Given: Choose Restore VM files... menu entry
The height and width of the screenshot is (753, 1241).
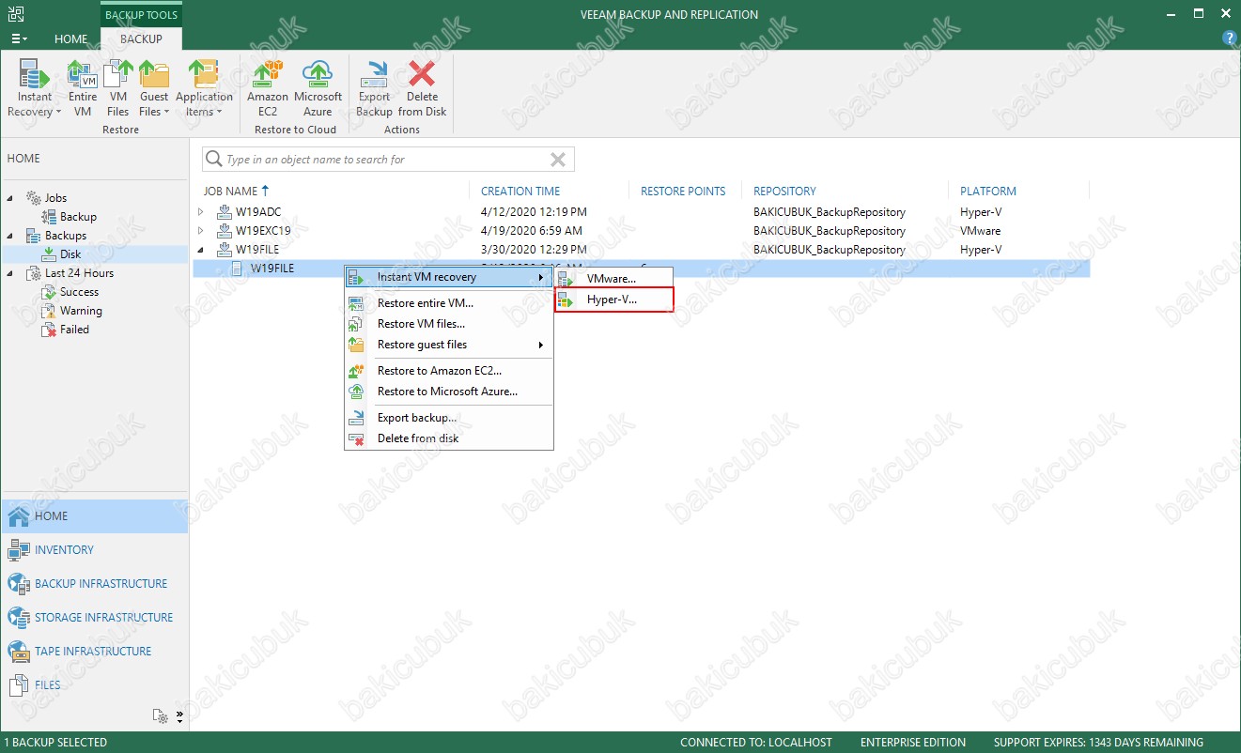Looking at the screenshot, I should point(448,324).
